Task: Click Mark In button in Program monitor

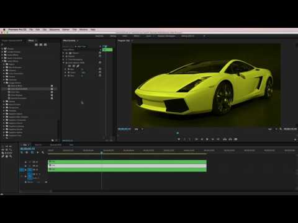Action: [x=185, y=139]
